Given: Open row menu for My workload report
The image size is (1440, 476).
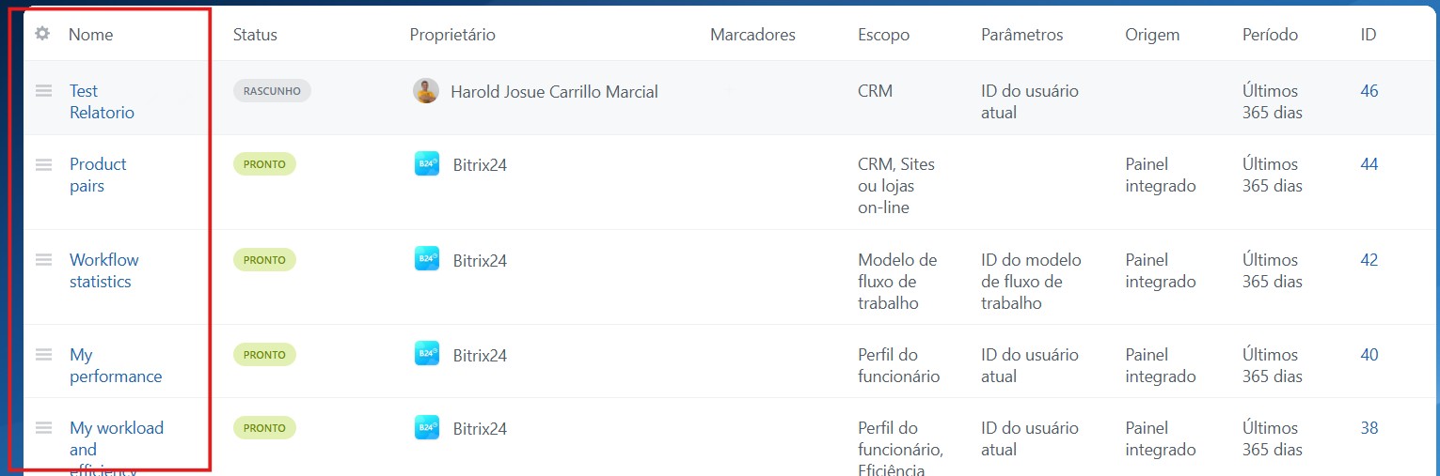Looking at the screenshot, I should click(43, 428).
